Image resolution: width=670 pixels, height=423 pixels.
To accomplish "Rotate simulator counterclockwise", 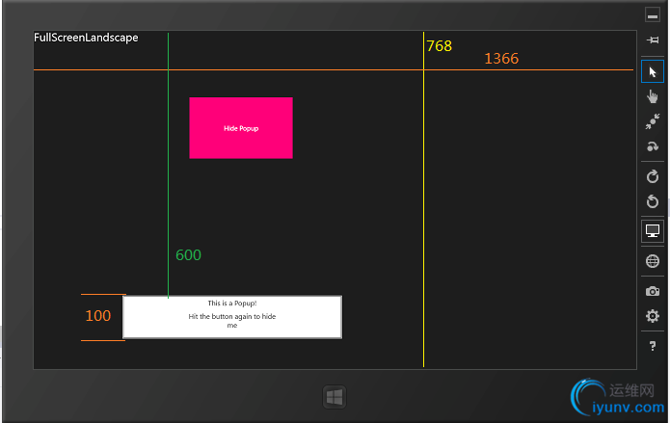I will click(653, 200).
